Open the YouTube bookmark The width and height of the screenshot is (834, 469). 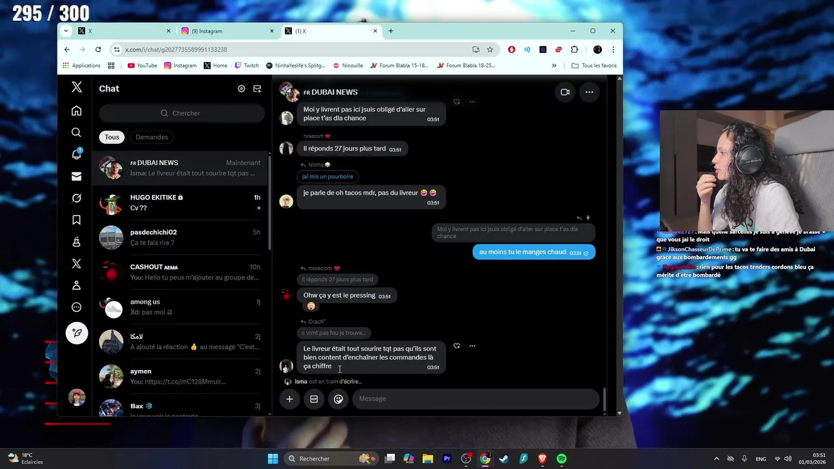[x=143, y=65]
